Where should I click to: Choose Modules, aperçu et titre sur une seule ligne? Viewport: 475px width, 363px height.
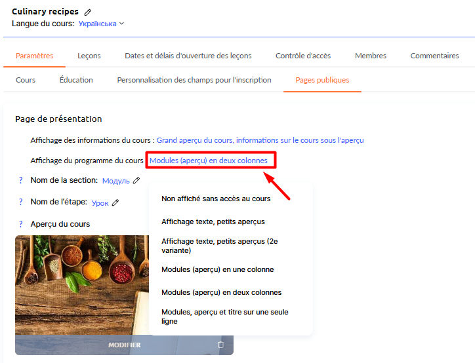tap(225, 316)
